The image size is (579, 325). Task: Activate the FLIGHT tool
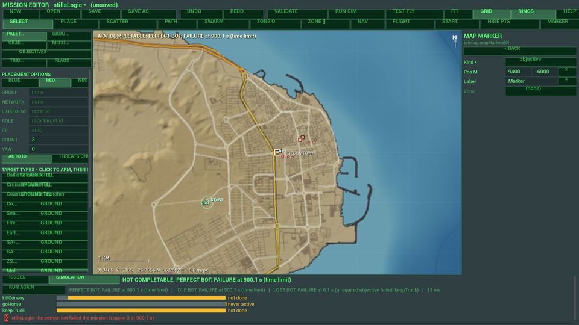pos(411,24)
